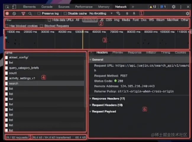Screen dimensions: 192x142
Task: Click the messages count badge 1
Action: click(x=163, y=7)
